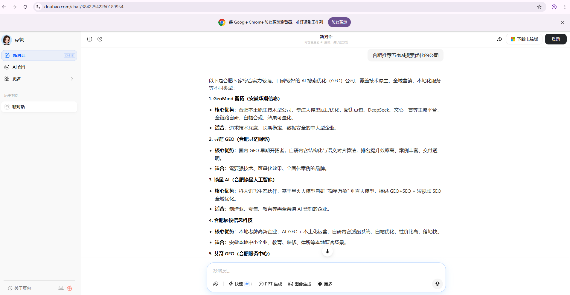Activate the voice input microphone

[x=438, y=284]
